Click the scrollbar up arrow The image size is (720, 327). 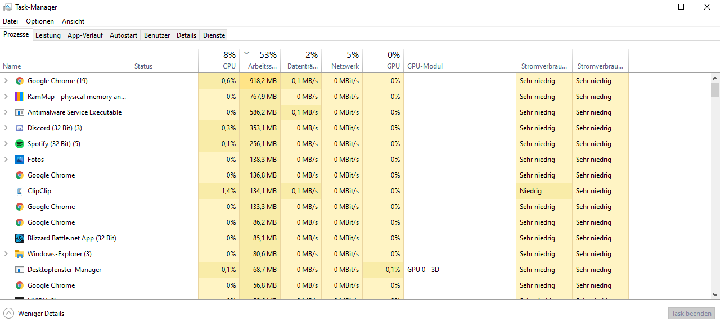(715, 78)
